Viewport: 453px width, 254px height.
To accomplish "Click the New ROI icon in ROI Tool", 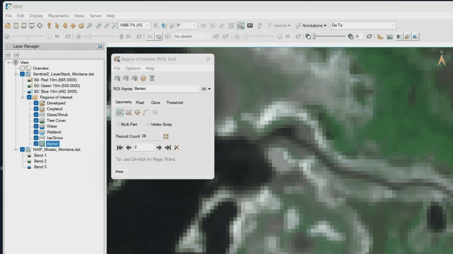I will pyautogui.click(x=117, y=78).
